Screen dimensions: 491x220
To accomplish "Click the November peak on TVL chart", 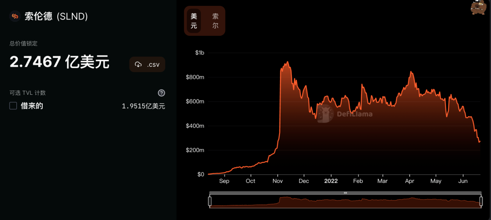I will pos(287,62).
